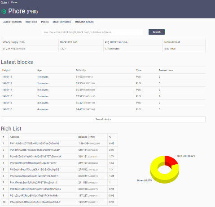Open address starting with PDE42e
The image size is (215, 207).
tap(35, 189)
